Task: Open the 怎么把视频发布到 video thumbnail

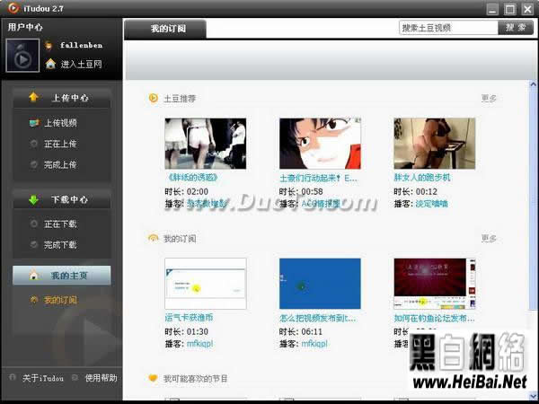Action: point(320,284)
